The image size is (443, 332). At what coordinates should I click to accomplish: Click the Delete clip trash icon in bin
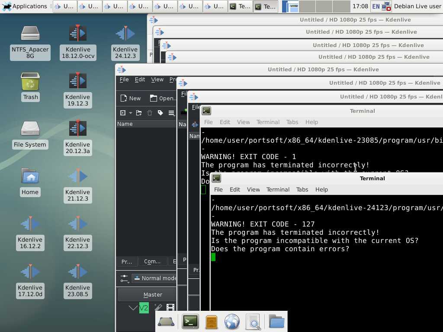click(x=149, y=113)
